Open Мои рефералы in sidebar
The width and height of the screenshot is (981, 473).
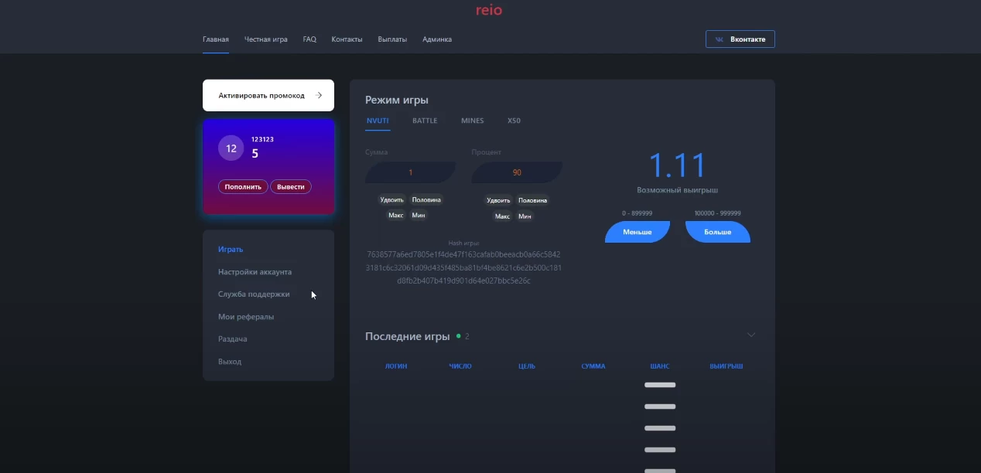click(246, 316)
